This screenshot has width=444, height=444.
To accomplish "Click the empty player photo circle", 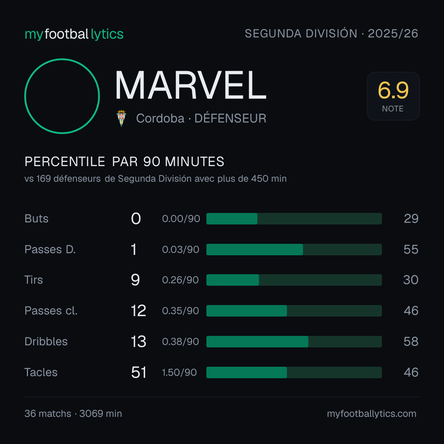I will pyautogui.click(x=62, y=96).
